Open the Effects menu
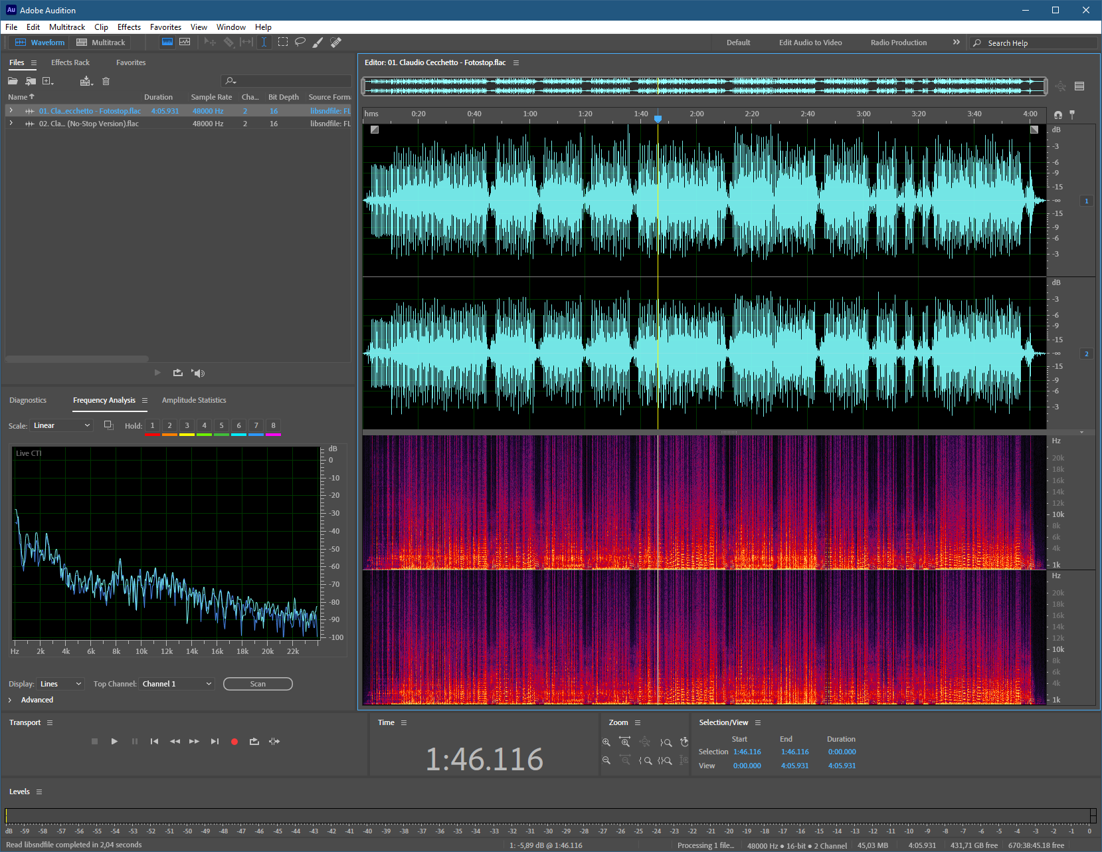Image resolution: width=1102 pixels, height=852 pixels. [129, 27]
